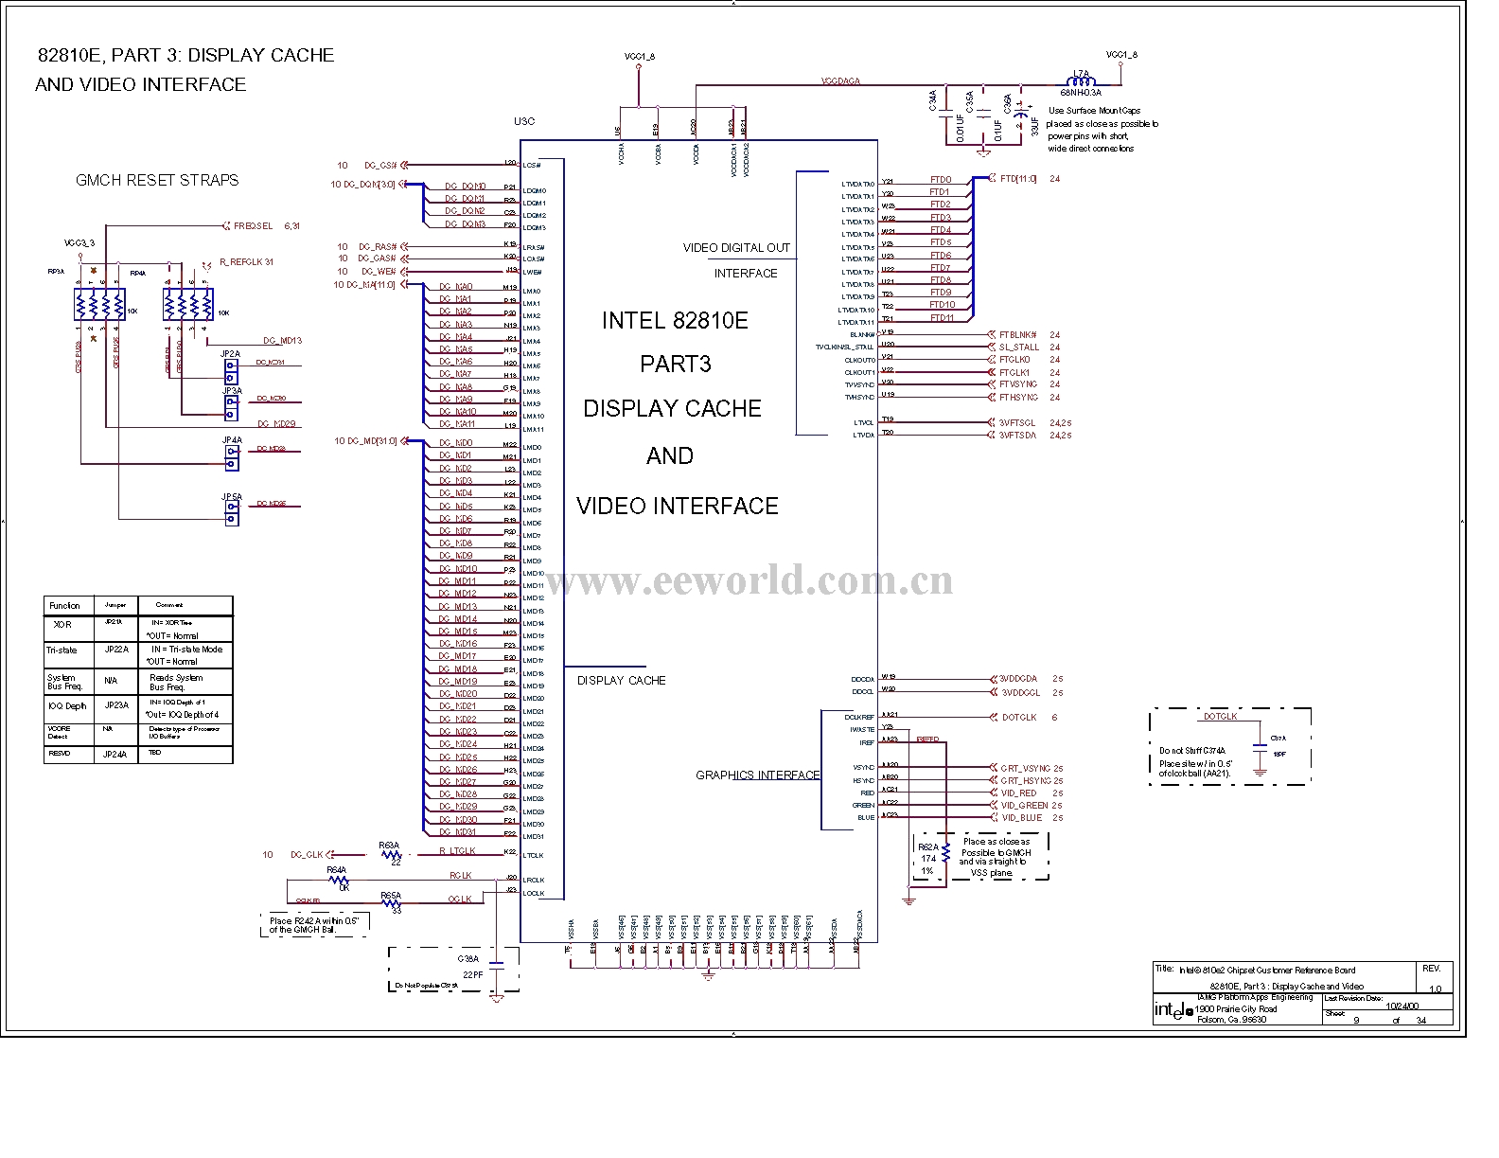
Task: Select the JP5A jumper symbol
Action: [x=232, y=513]
